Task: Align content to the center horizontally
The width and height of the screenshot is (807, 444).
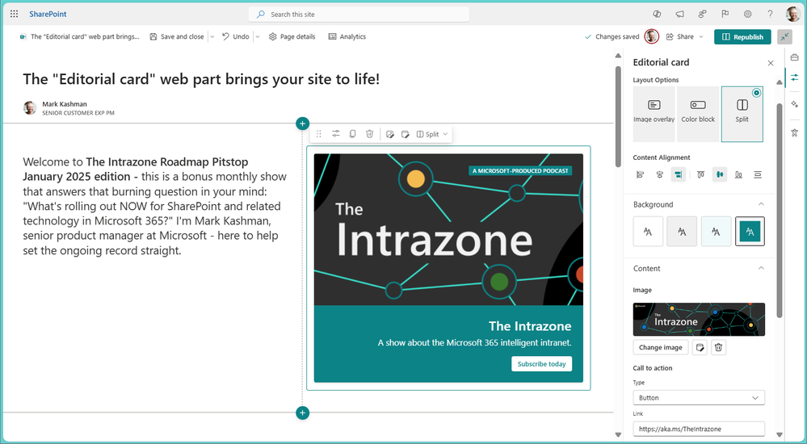Action: coord(659,175)
